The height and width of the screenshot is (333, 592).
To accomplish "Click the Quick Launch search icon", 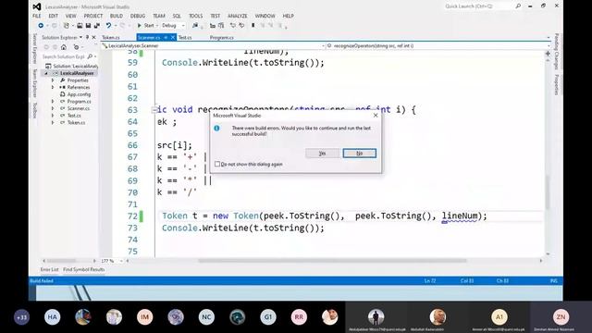I will pos(518,6).
